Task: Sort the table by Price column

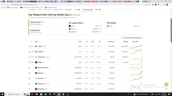Action: (x=80, y=42)
